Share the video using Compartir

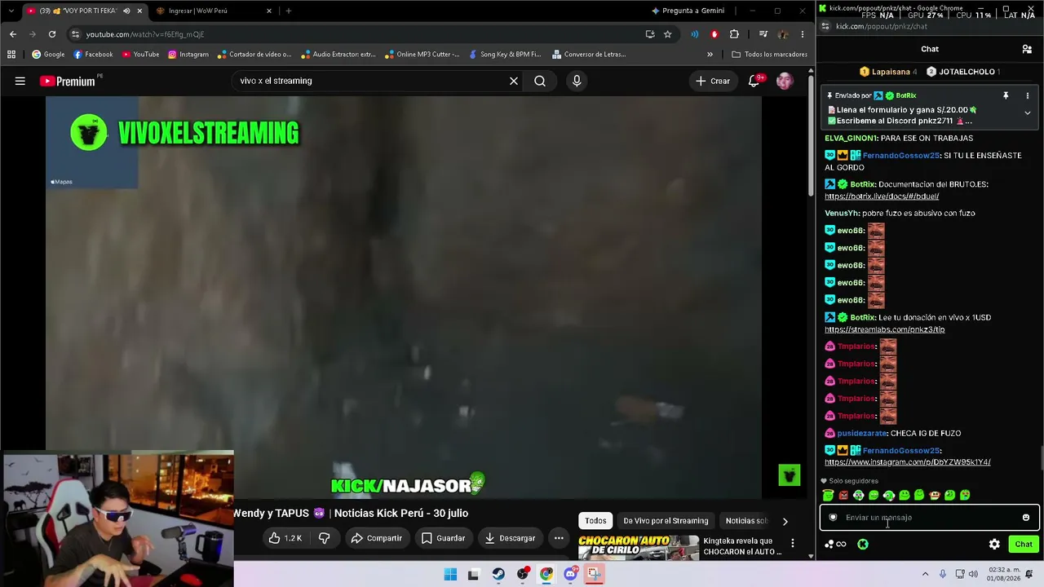376,538
